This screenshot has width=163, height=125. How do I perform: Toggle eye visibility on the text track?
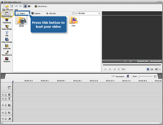(3, 99)
